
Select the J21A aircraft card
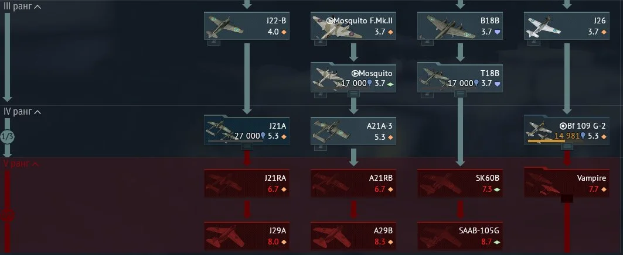pyautogui.click(x=246, y=130)
